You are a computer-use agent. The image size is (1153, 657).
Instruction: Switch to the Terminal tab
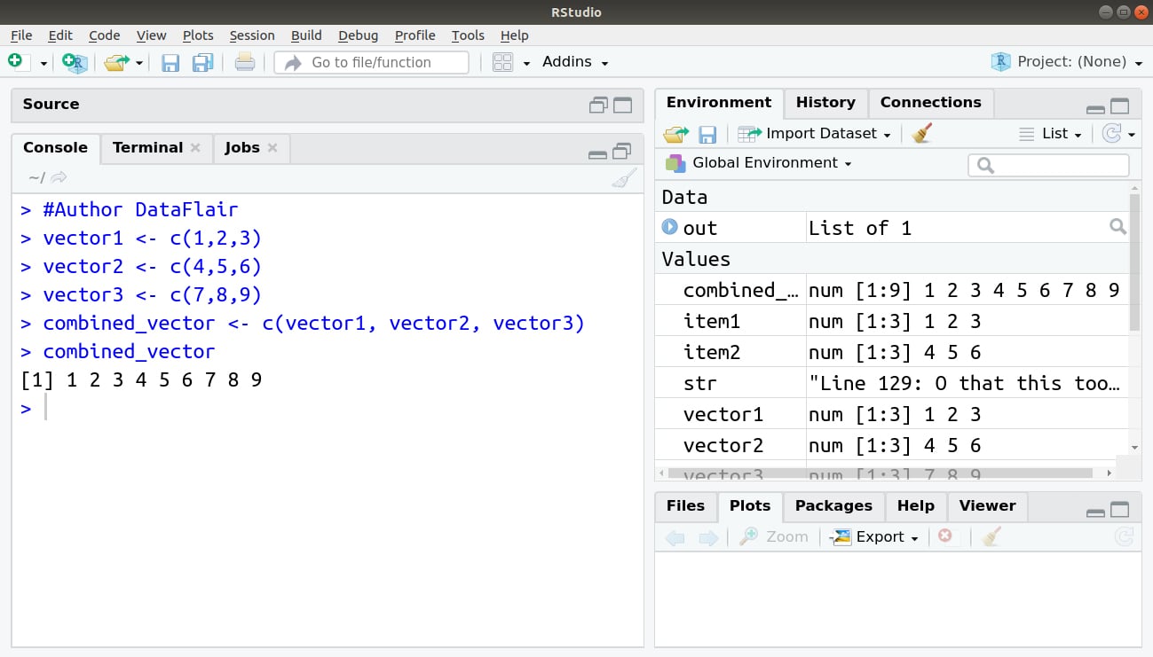pos(147,148)
